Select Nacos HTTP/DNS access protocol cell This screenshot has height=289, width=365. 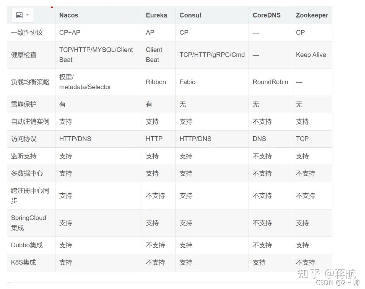(x=75, y=139)
